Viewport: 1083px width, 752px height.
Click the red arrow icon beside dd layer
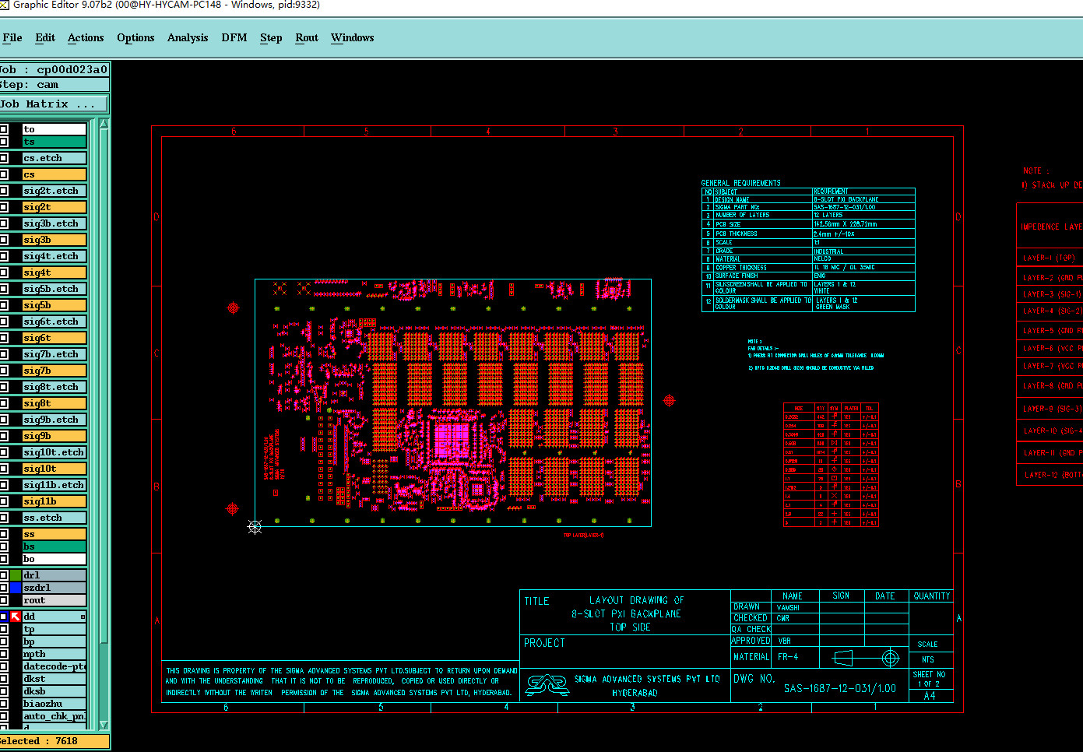click(16, 617)
